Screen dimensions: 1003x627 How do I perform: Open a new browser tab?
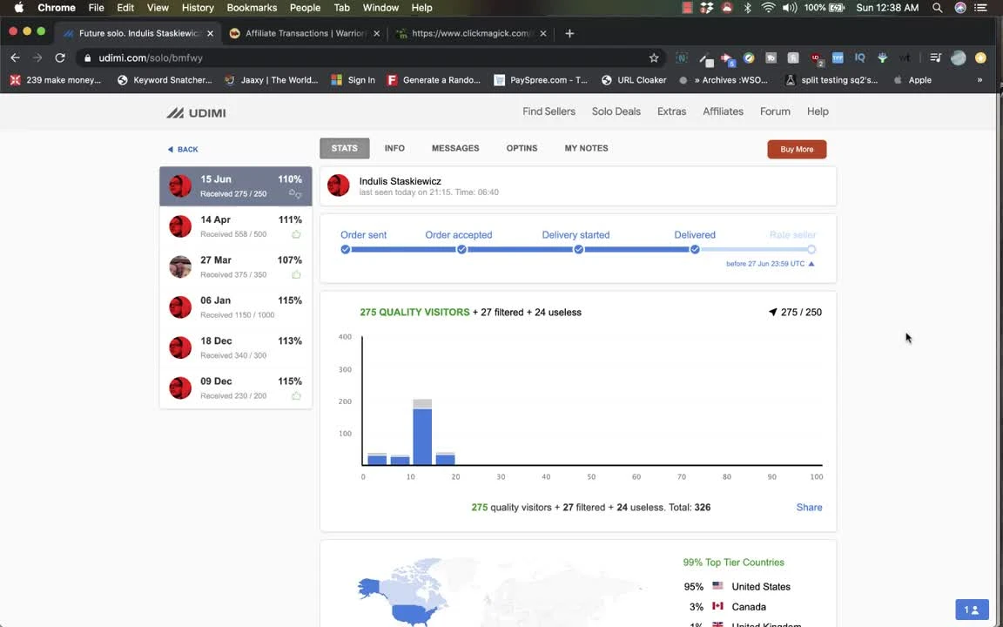(569, 33)
